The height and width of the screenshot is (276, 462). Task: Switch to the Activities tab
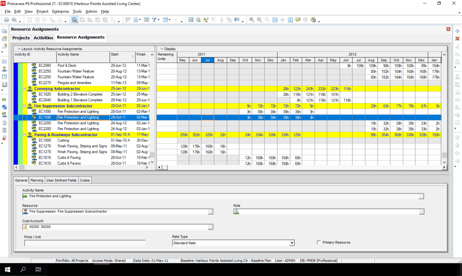point(43,38)
